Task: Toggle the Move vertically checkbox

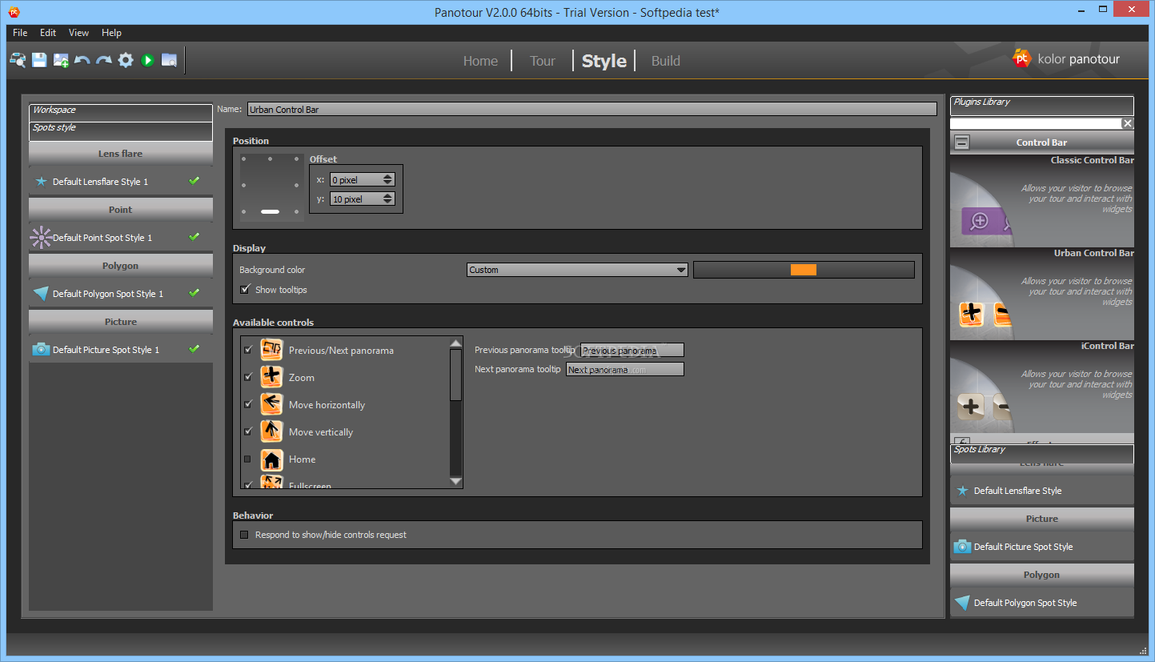Action: (x=247, y=431)
